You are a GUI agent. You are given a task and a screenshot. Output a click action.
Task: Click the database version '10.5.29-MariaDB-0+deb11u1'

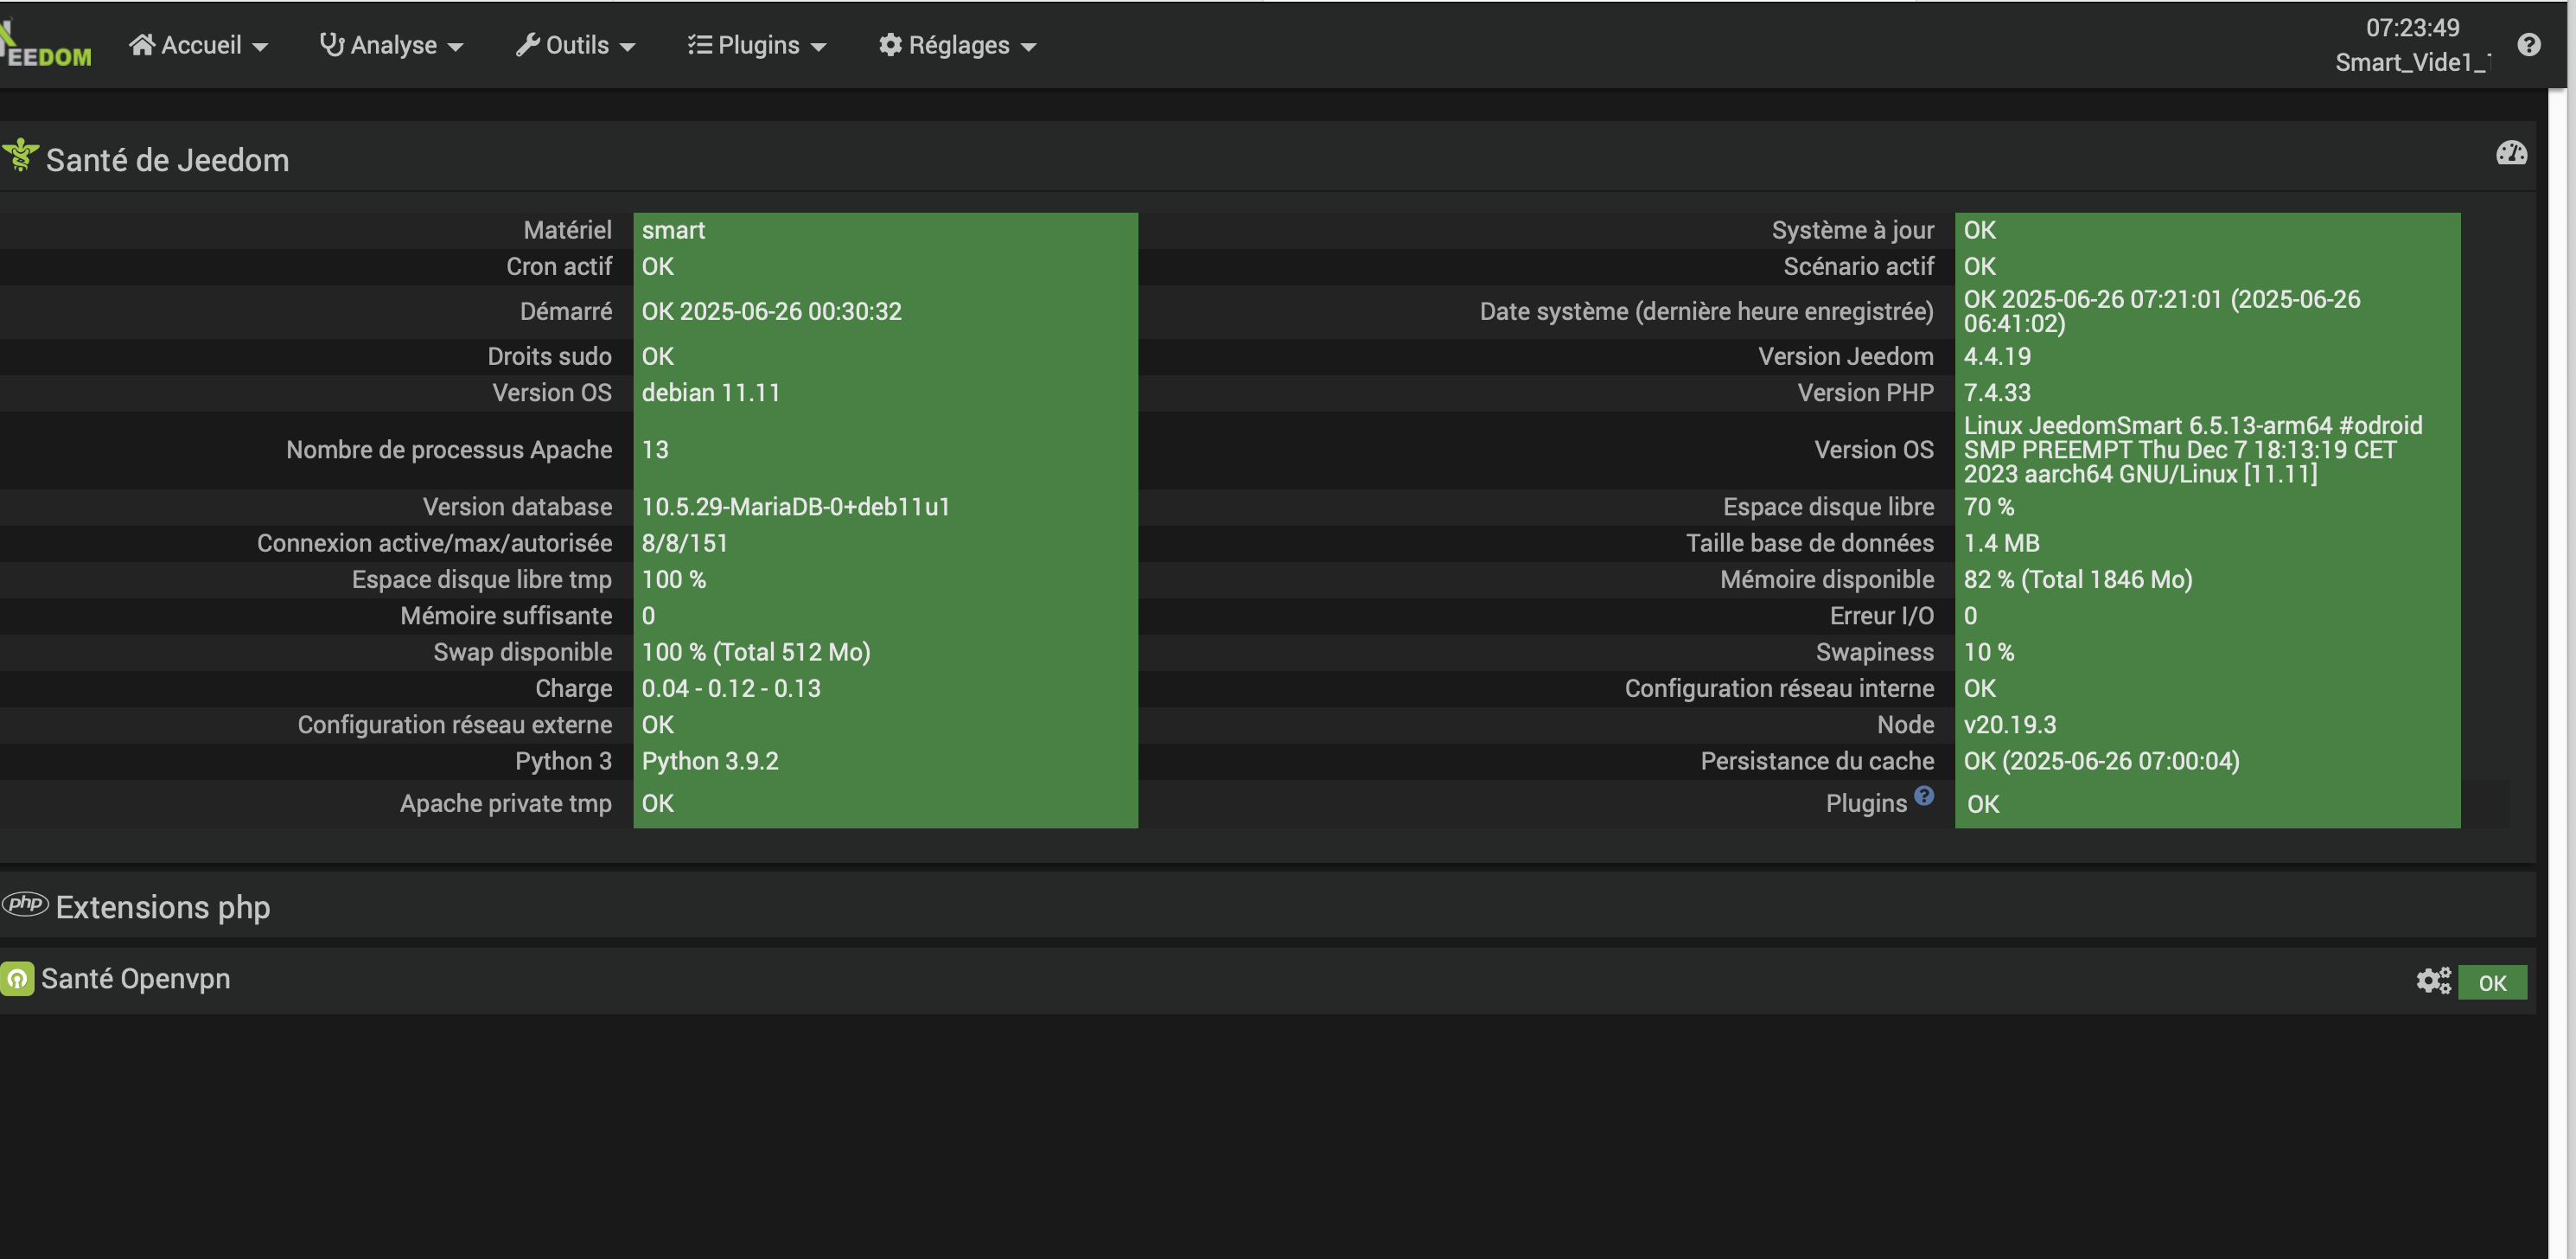(x=796, y=507)
